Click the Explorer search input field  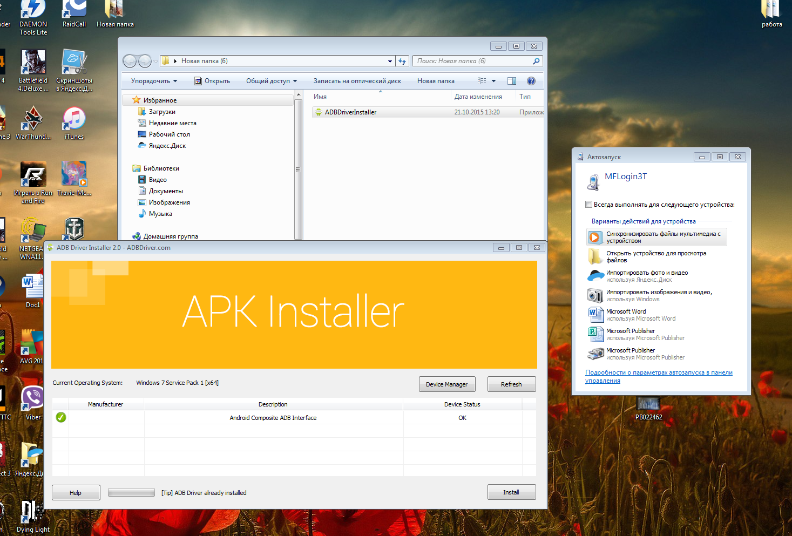click(472, 61)
